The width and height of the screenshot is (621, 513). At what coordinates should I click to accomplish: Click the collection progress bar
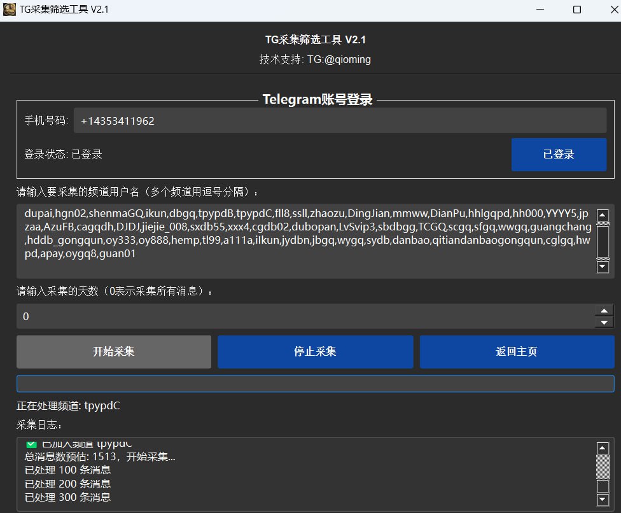(315, 384)
